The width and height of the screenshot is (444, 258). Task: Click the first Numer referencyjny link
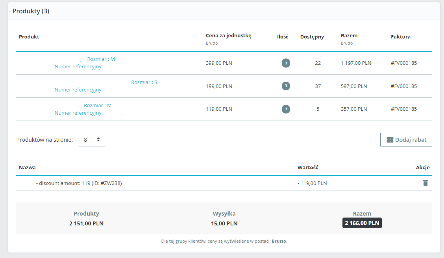pos(78,67)
